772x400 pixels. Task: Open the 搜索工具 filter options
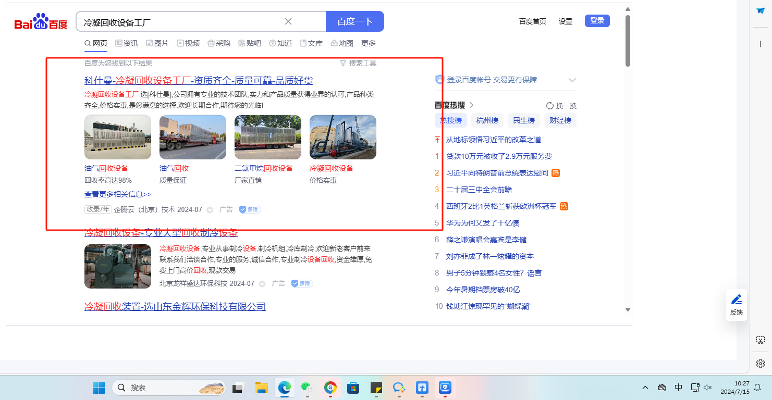358,63
